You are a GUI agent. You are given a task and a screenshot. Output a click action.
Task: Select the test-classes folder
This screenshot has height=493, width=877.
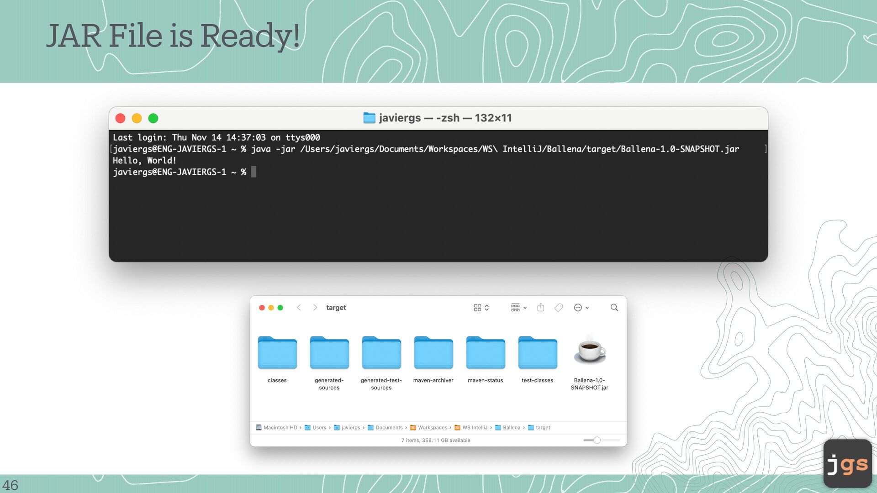pyautogui.click(x=537, y=352)
